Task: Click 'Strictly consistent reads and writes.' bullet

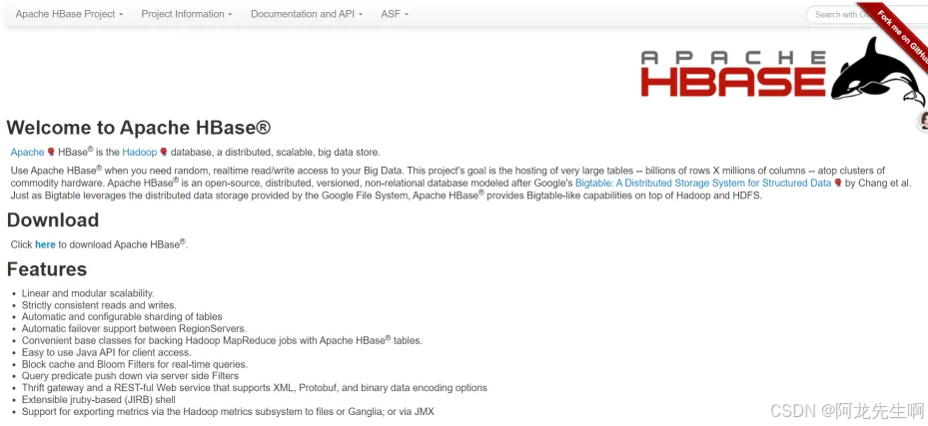Action: tap(99, 305)
